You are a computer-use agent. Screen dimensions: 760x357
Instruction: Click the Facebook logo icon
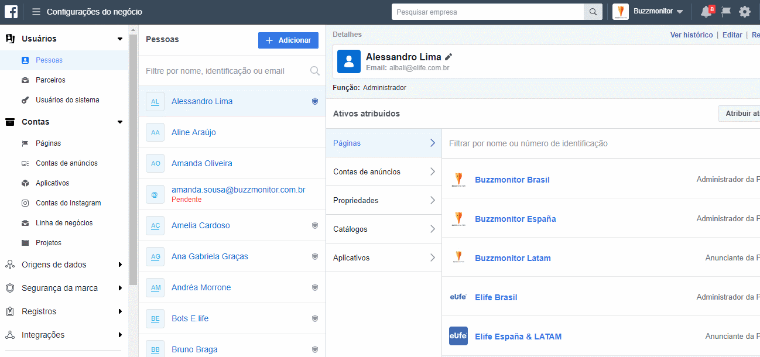tap(12, 12)
